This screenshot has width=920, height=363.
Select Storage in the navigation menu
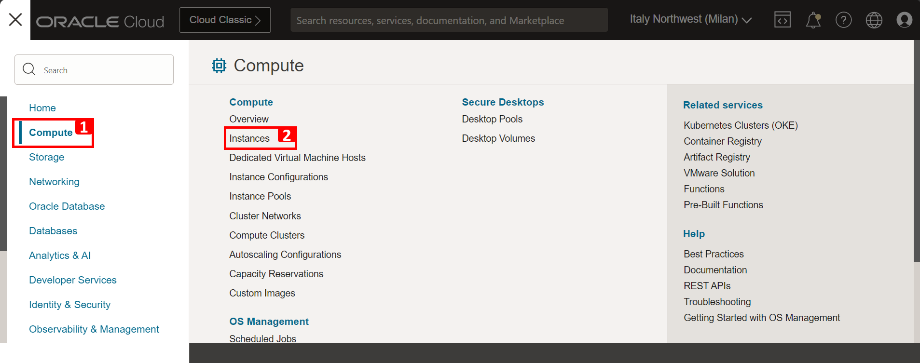tap(46, 157)
